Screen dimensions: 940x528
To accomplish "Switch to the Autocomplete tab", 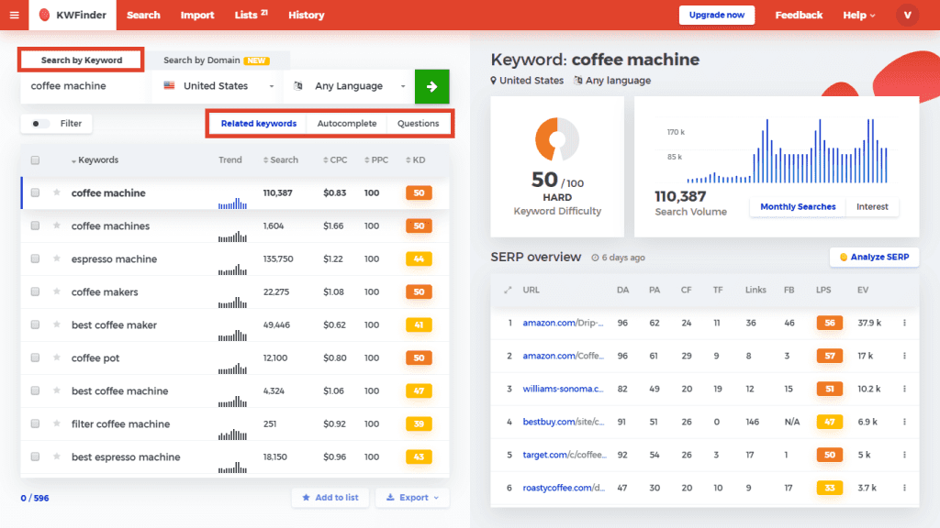I will point(347,124).
